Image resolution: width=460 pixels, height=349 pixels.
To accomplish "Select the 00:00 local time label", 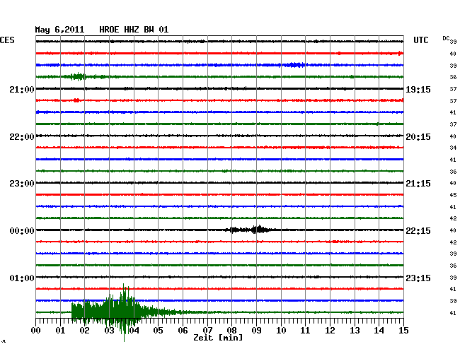I will 22,231.
